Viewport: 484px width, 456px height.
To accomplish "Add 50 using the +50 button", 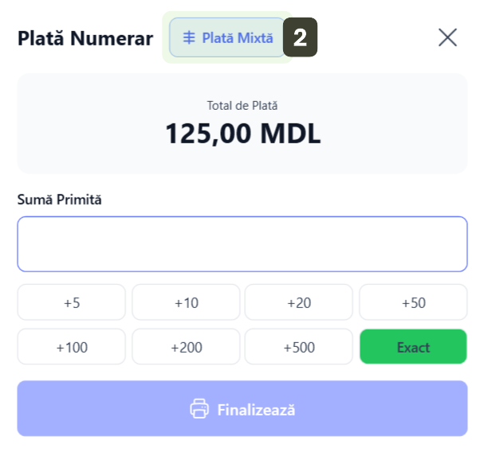I will (413, 302).
